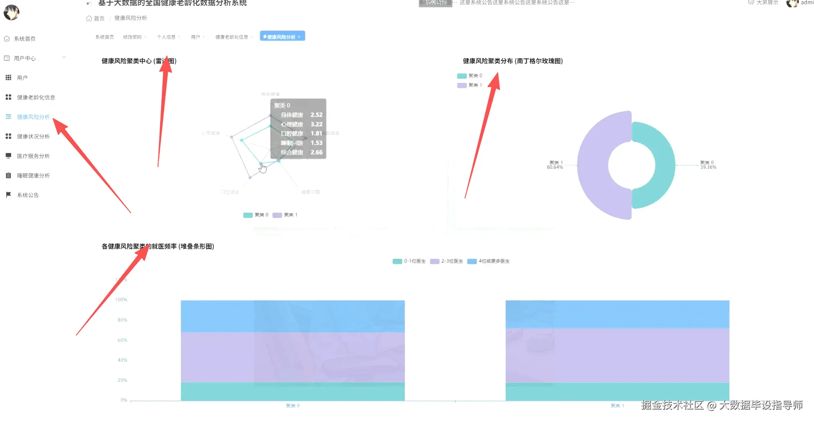Click the squares icon beside 健康老龄化信息
The width and height of the screenshot is (814, 422).
click(8, 97)
